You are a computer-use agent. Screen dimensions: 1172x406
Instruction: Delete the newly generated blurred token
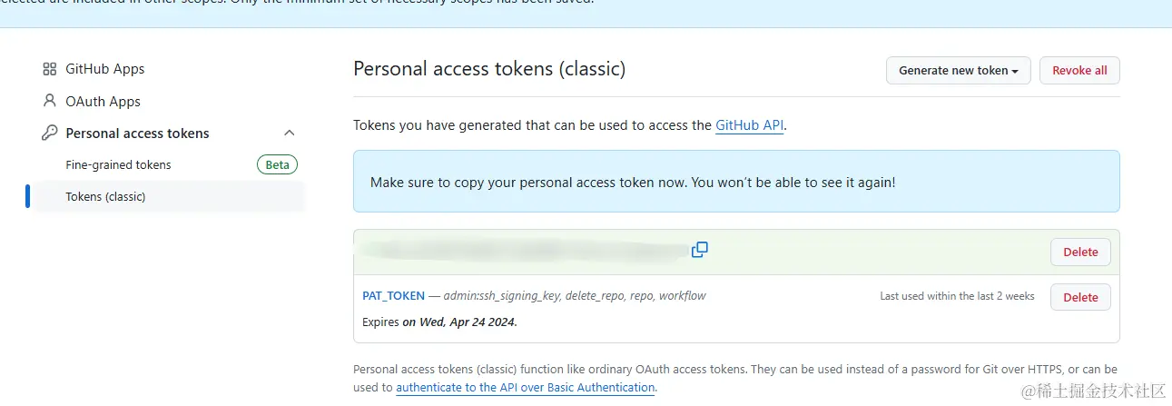pyautogui.click(x=1079, y=253)
